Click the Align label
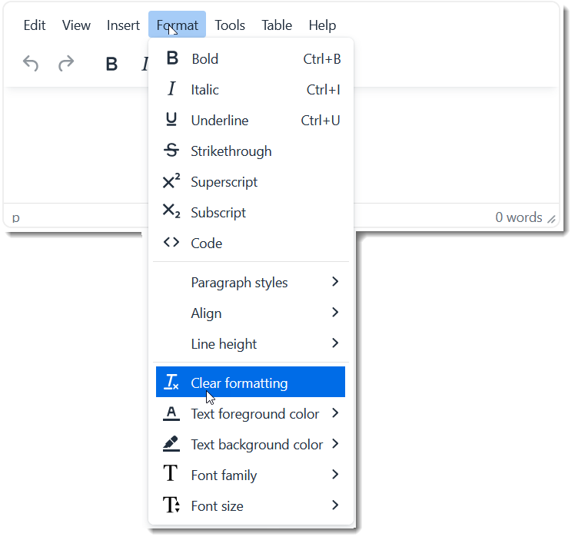The width and height of the screenshot is (575, 540). click(x=206, y=313)
